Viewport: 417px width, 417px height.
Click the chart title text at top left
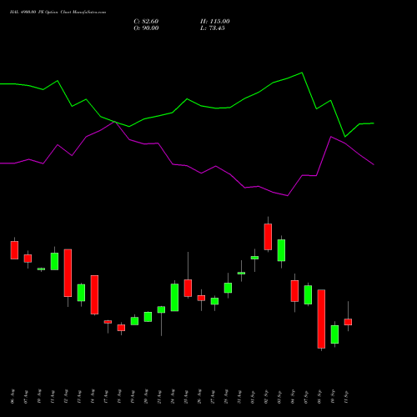[x=58, y=13]
